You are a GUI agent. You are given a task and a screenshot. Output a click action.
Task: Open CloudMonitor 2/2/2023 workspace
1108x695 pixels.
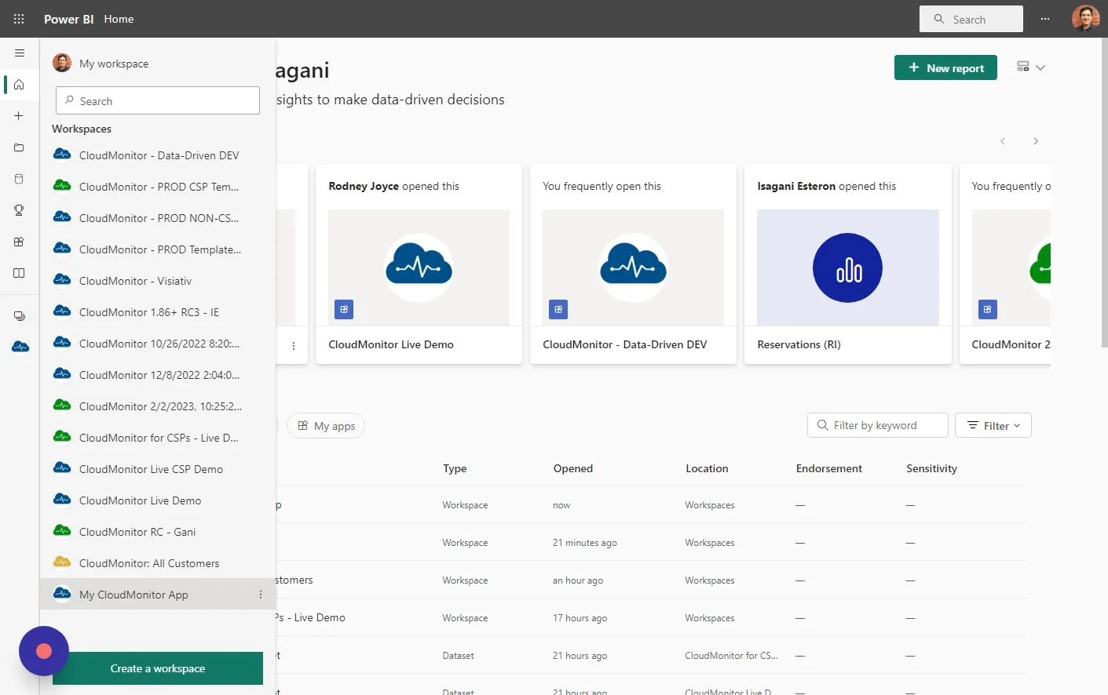coord(158,406)
